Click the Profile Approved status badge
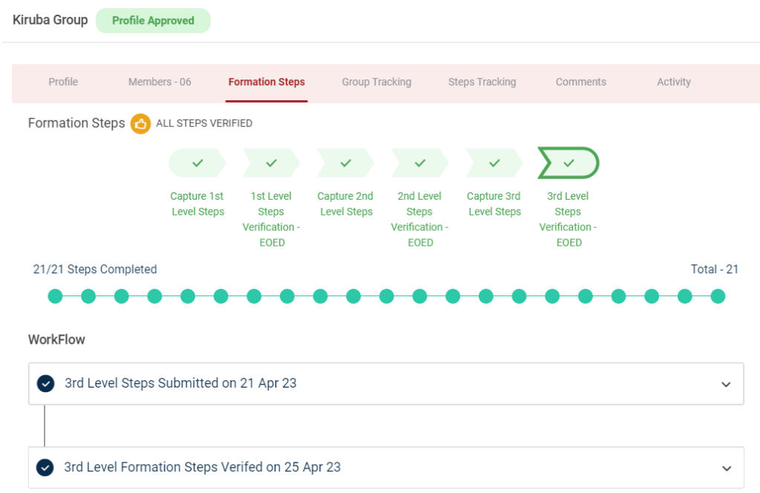 point(153,21)
